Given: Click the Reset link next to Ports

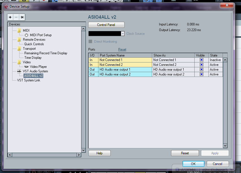Looking at the screenshot, I should point(122,49).
